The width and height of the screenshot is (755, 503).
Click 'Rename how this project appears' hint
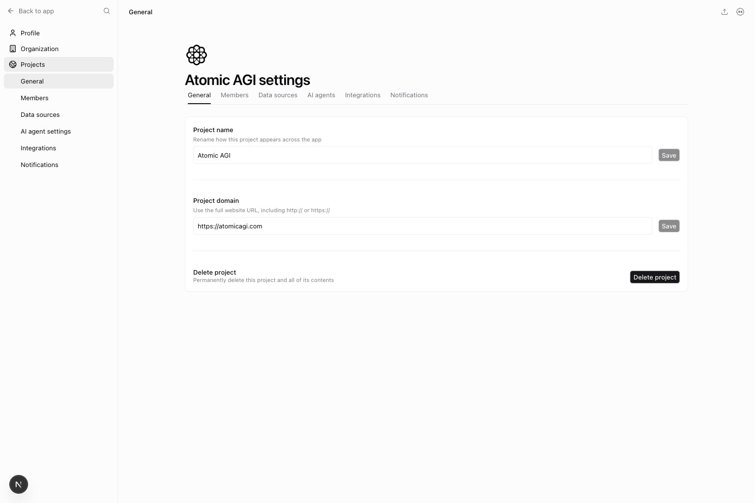point(257,140)
